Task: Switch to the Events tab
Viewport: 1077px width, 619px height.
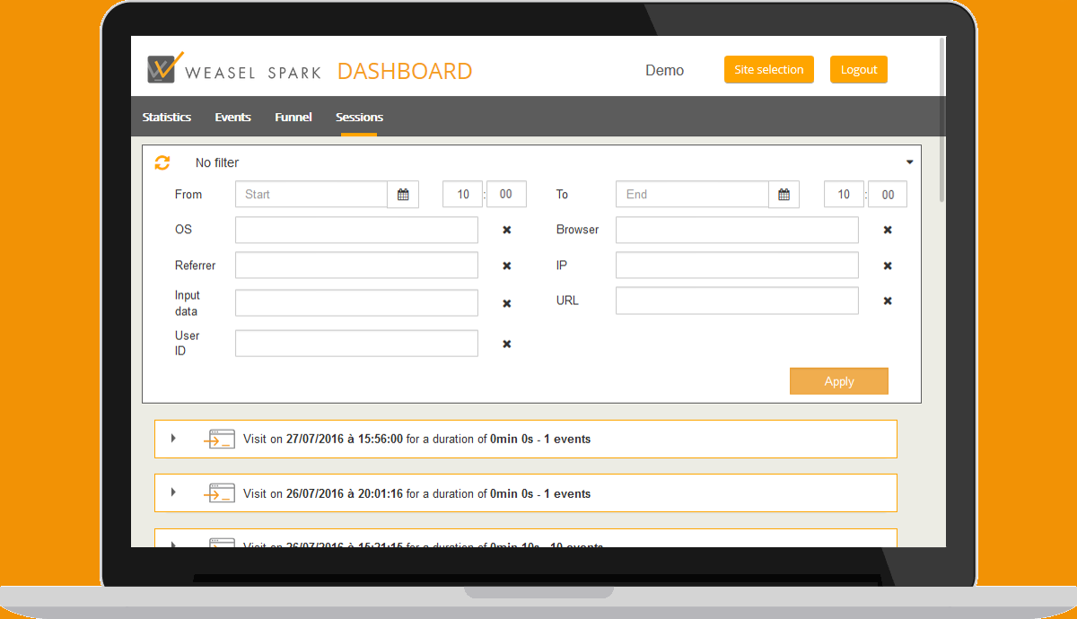Action: 233,117
